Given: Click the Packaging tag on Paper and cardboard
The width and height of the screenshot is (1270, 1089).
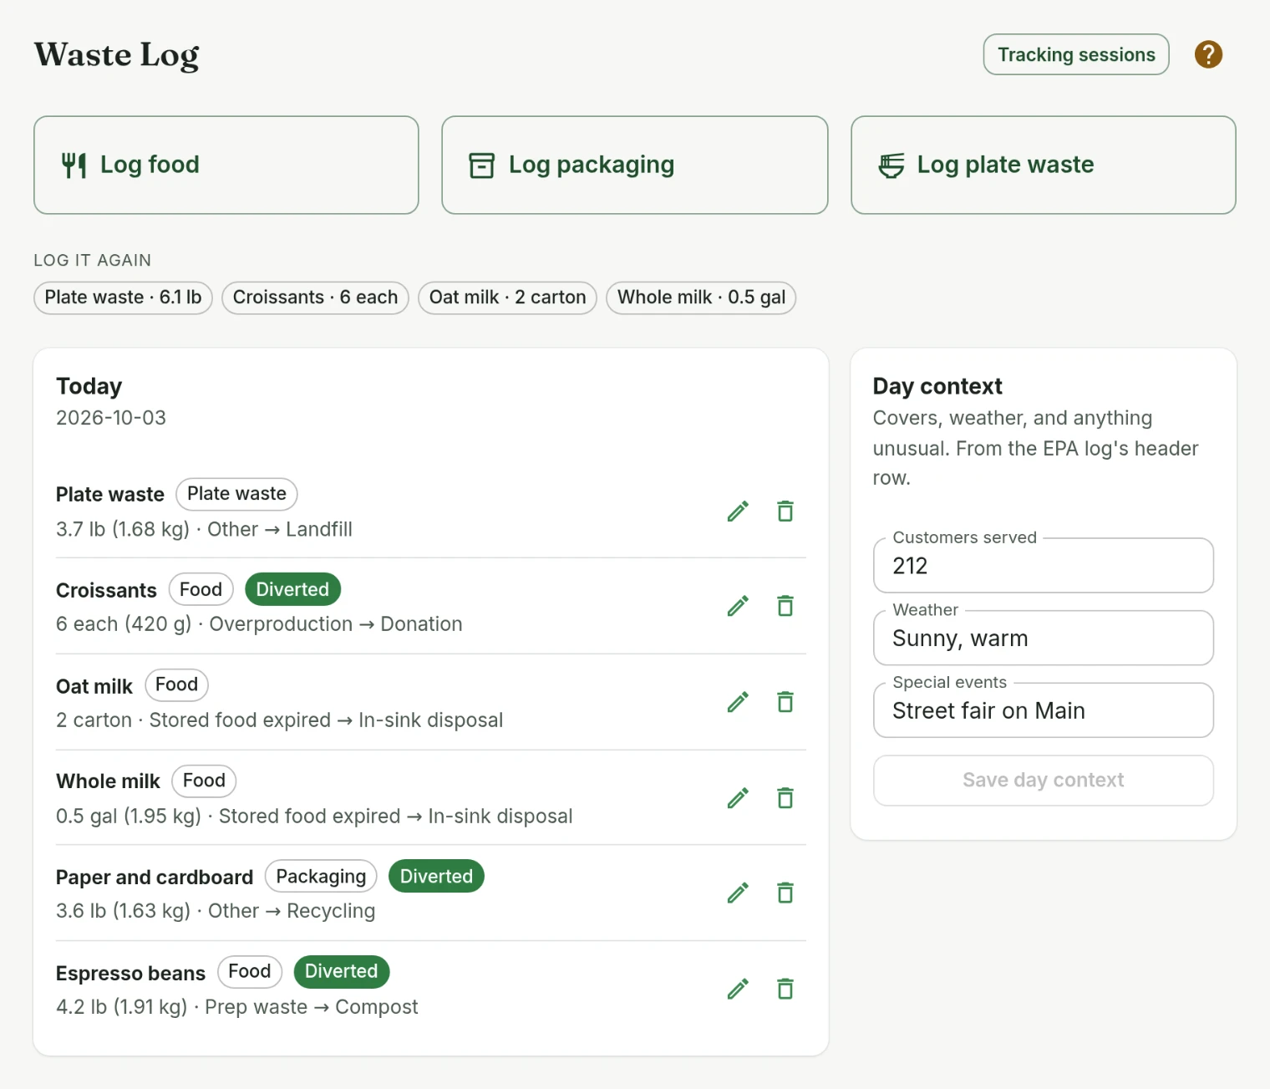Looking at the screenshot, I should tap(321, 876).
